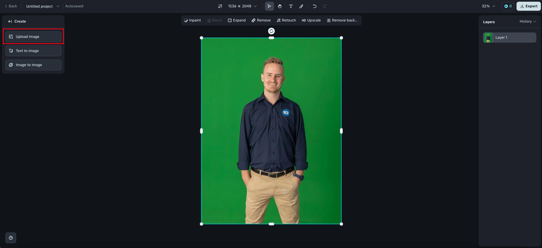The height and width of the screenshot is (248, 542).
Task: Choose the Remove tool
Action: click(261, 20)
